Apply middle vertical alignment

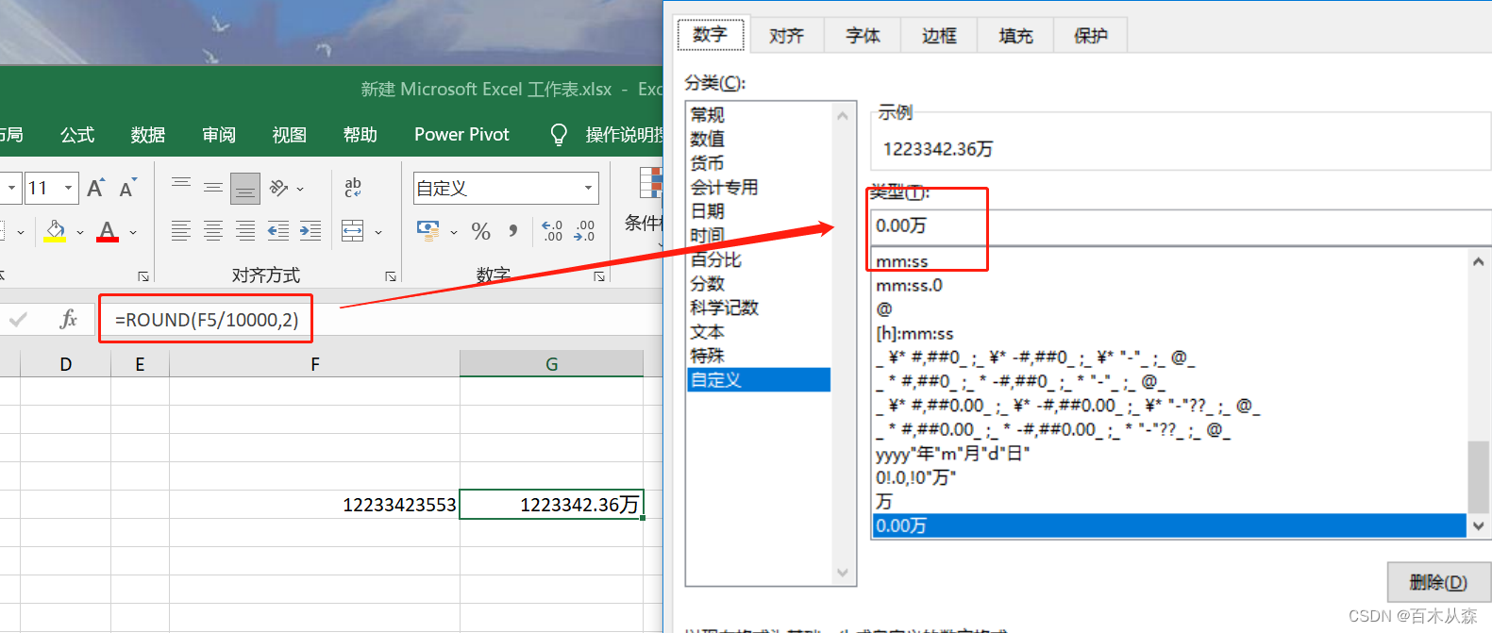tap(213, 188)
